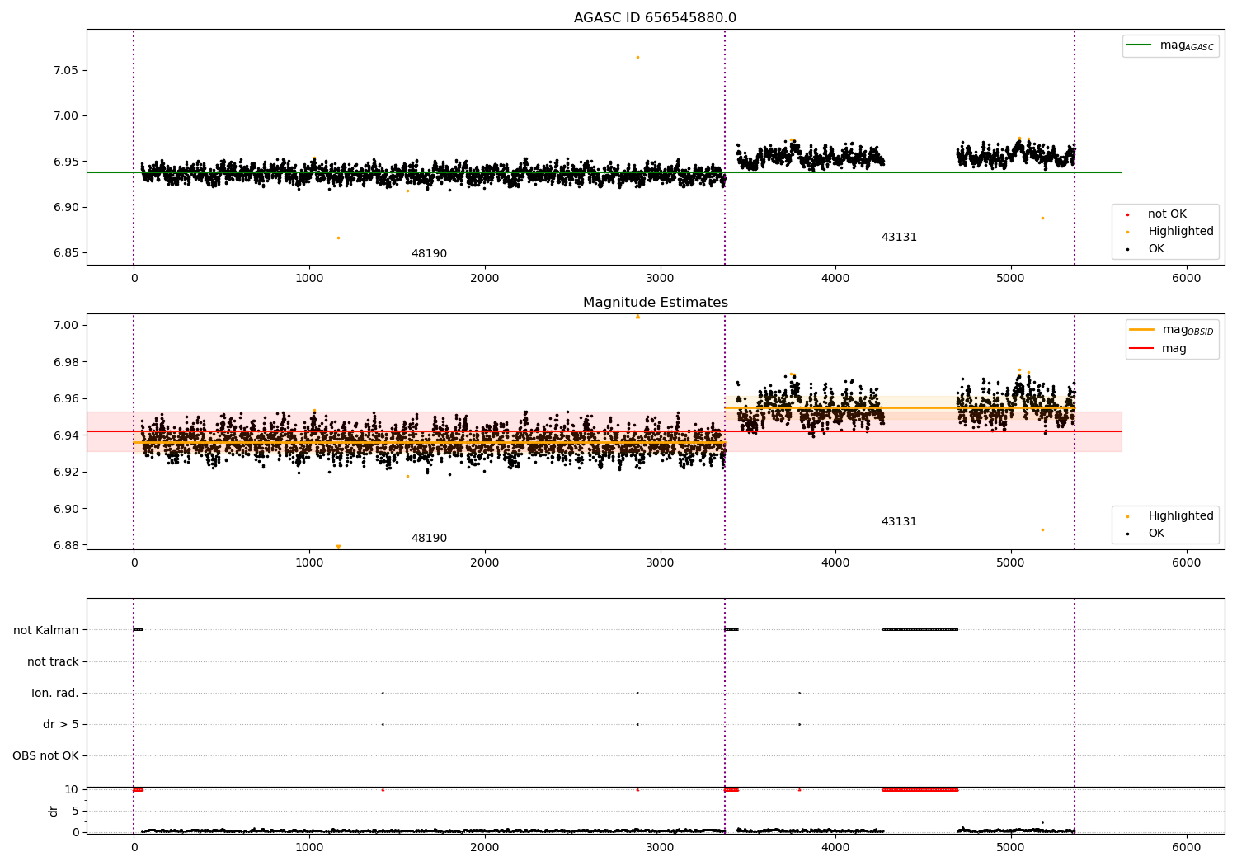Click the 10 tick label on dr axis
Viewport: 1237px width, 866px height.
point(72,789)
